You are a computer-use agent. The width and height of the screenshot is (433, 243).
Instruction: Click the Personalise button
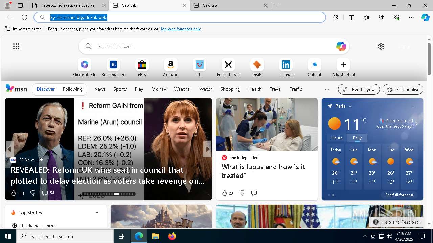(403, 89)
